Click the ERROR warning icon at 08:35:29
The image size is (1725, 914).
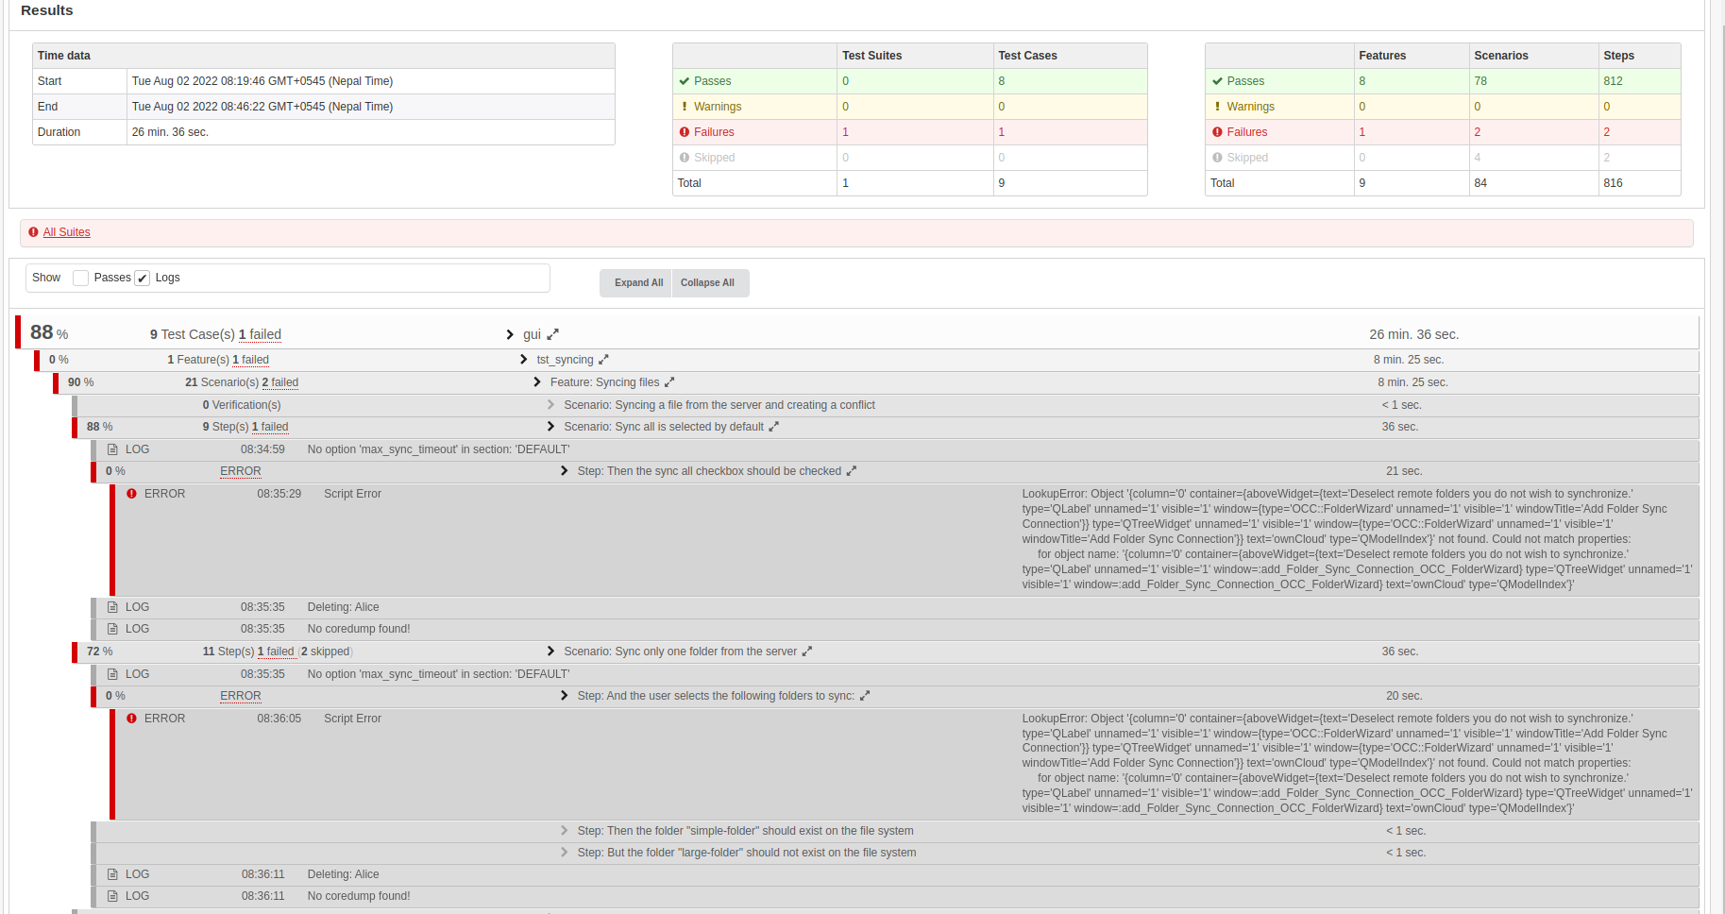coord(131,492)
